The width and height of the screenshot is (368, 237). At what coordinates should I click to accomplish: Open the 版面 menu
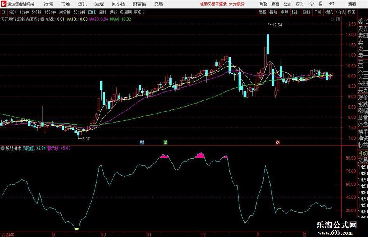(275, 4)
